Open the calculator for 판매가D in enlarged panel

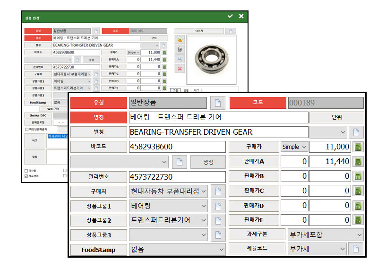click(358, 206)
